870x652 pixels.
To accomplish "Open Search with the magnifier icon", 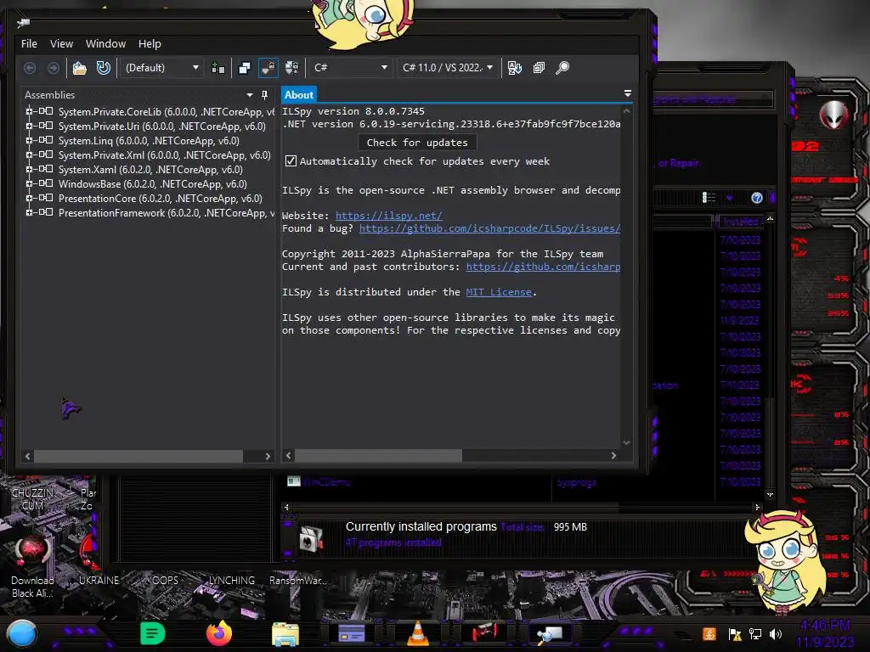I will (x=562, y=68).
